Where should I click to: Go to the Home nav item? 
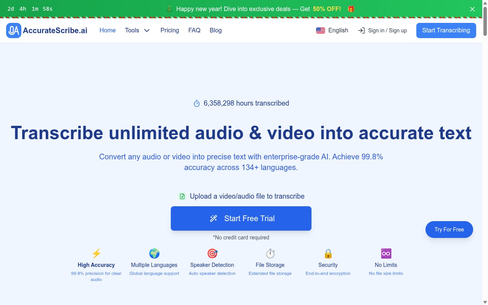[108, 30]
